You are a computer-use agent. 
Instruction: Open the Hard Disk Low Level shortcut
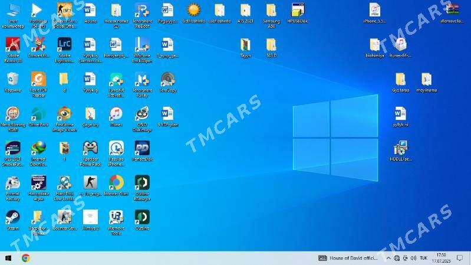64,188
